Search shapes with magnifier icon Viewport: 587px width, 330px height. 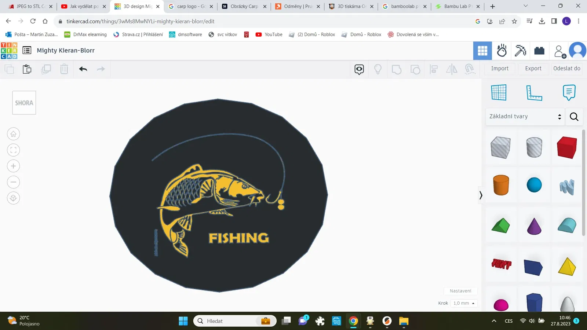coord(574,117)
